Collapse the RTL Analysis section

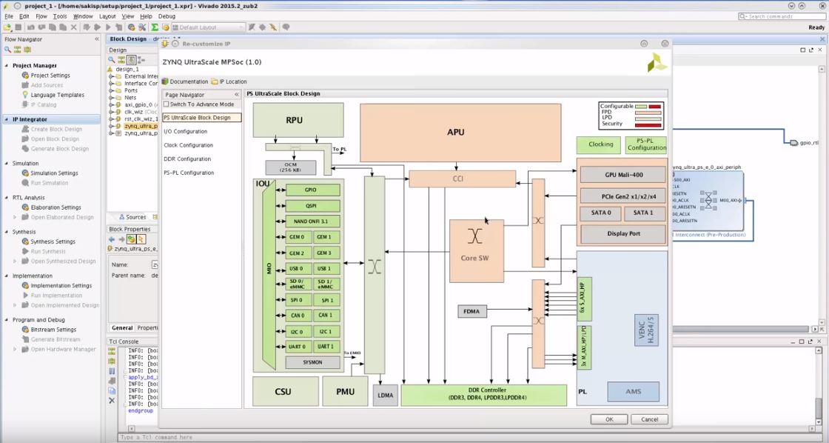pos(7,197)
